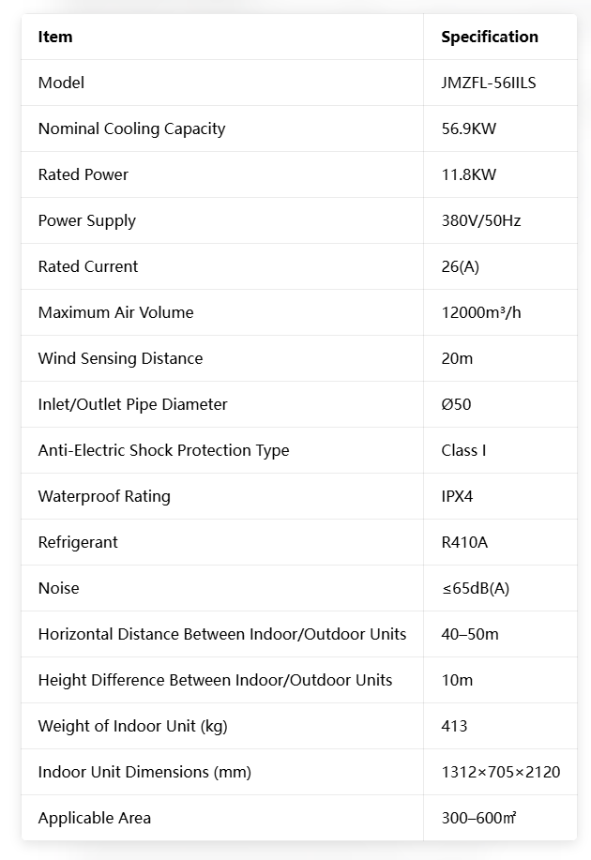The height and width of the screenshot is (860, 591).
Task: Click the "Specification" column header
Action: pos(490,38)
